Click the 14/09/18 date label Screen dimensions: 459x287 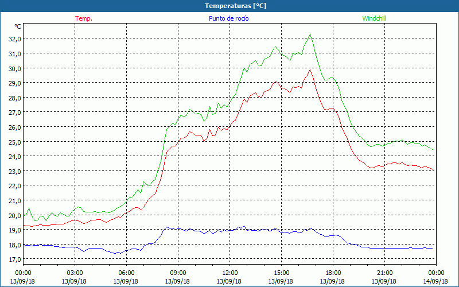[x=436, y=281]
